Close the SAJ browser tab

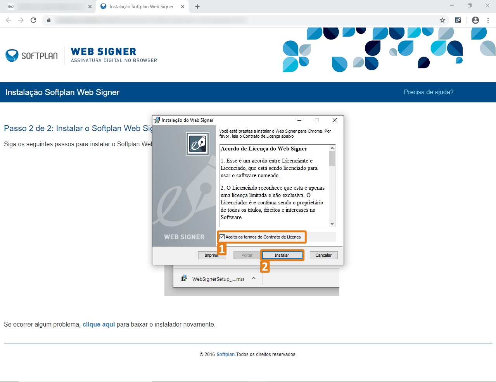coord(90,7)
